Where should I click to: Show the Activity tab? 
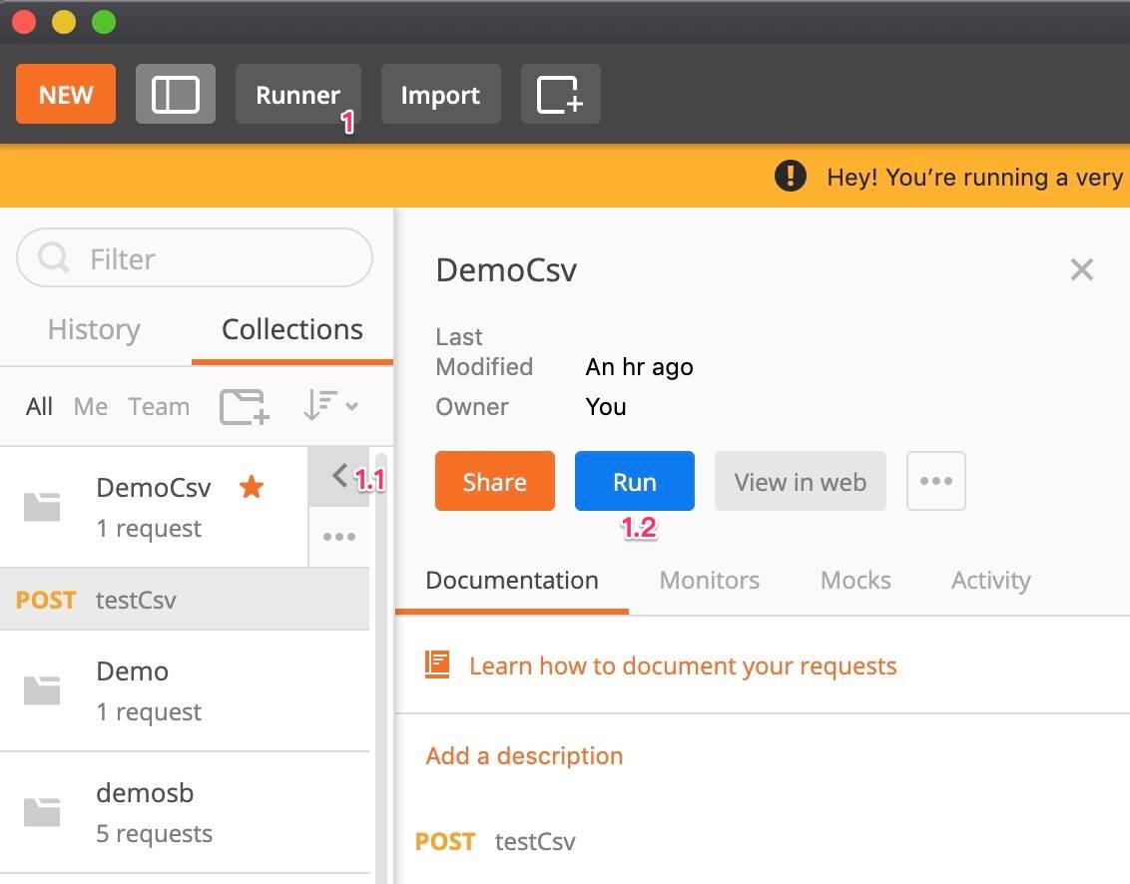click(x=991, y=581)
